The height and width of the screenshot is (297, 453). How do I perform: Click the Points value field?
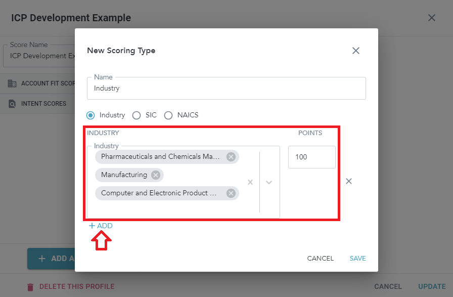(x=311, y=157)
